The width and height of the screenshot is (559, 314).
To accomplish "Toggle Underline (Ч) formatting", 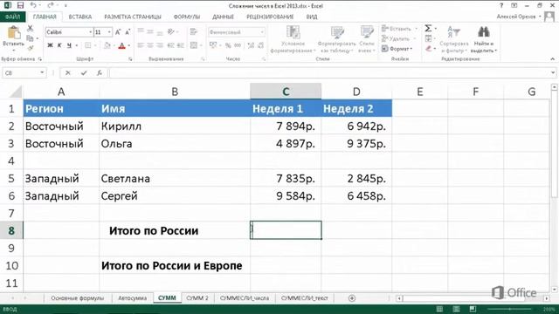I will click(69, 45).
